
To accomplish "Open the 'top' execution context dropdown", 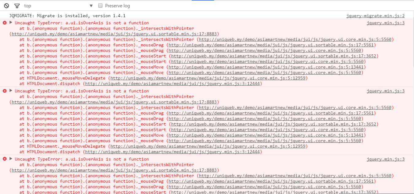I will [58, 6].
